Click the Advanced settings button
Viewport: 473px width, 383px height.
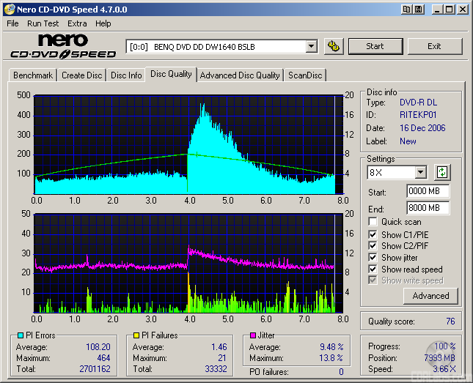pos(430,296)
